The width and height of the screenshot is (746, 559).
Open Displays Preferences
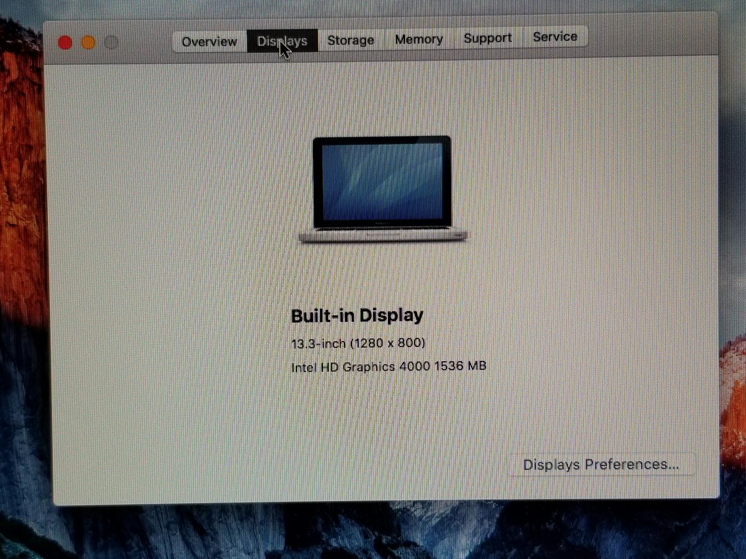[x=601, y=464]
